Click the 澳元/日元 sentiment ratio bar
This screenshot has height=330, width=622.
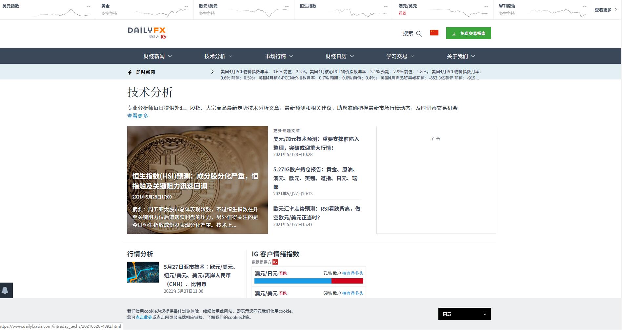point(308,281)
